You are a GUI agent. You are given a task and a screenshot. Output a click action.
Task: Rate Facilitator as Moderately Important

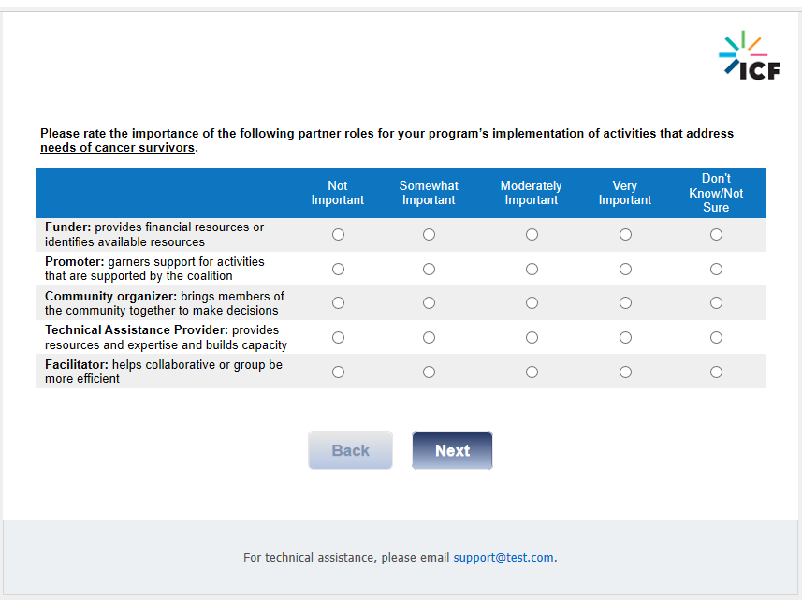click(x=532, y=373)
